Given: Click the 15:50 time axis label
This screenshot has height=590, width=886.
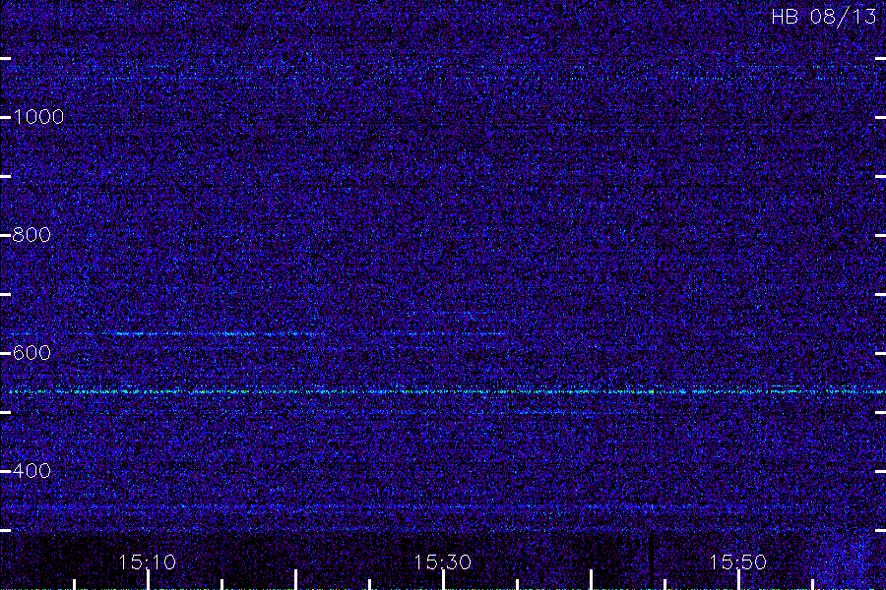Looking at the screenshot, I should click(x=738, y=562).
